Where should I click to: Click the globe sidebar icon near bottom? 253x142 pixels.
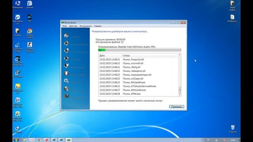[66, 88]
